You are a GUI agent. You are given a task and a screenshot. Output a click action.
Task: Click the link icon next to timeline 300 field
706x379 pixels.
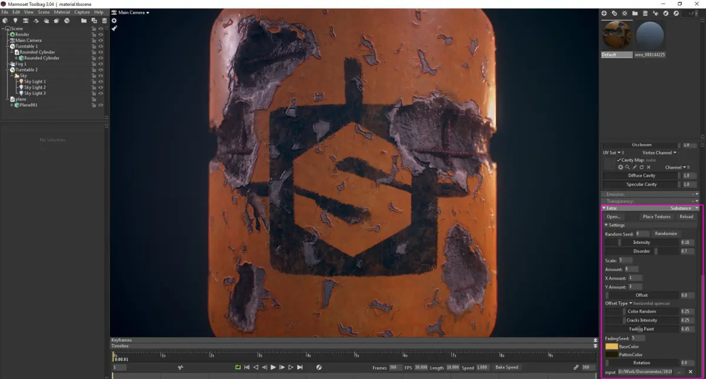point(576,367)
